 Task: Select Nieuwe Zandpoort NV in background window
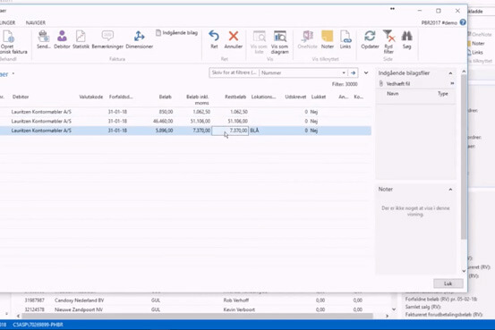[79, 309]
